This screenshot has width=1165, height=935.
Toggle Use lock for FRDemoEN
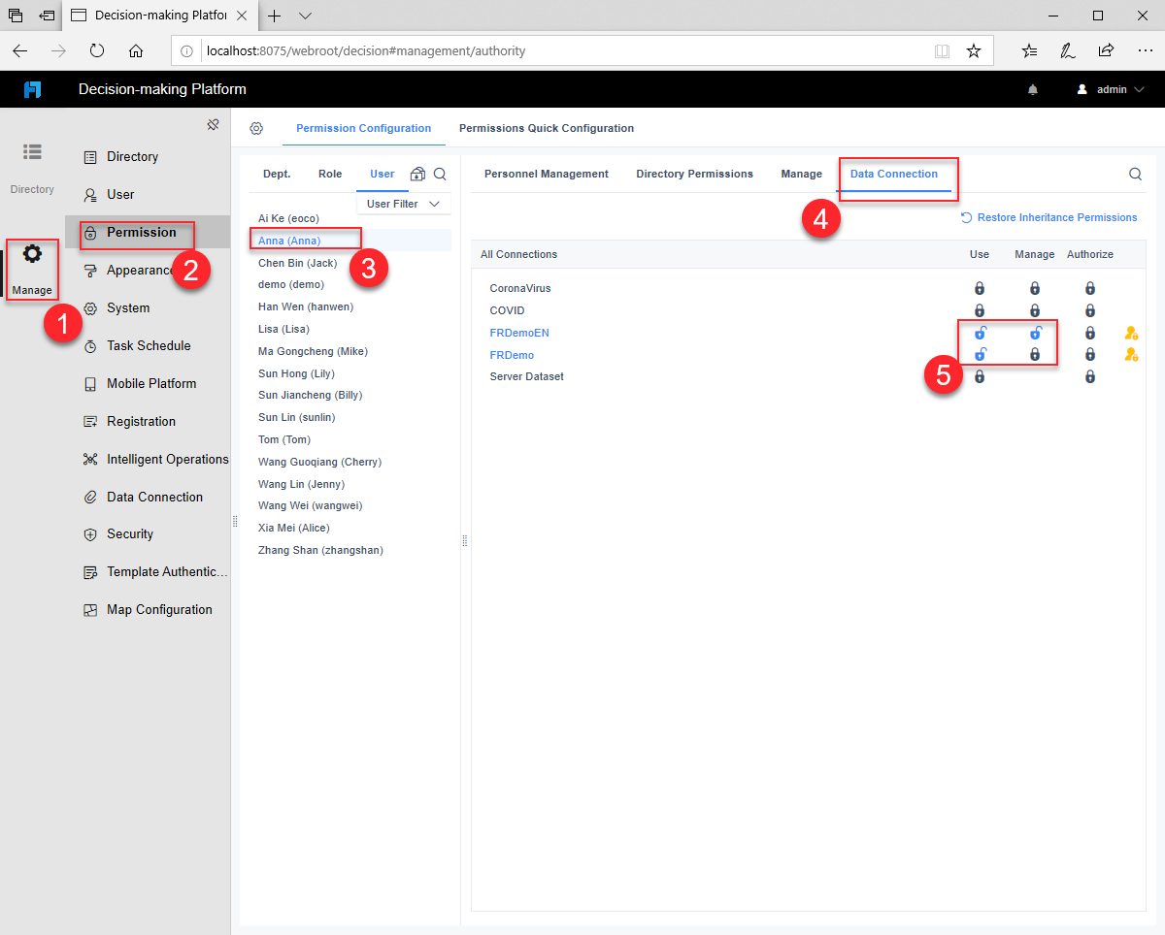click(x=980, y=333)
